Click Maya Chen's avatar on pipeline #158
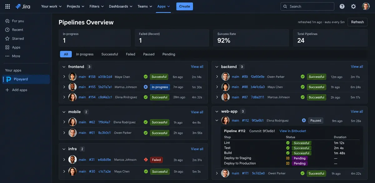The height and width of the screenshot is (183, 375). (x=72, y=77)
